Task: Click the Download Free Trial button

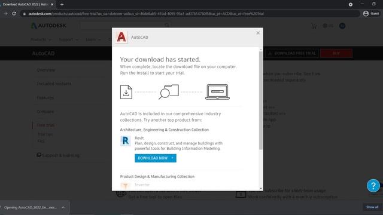Action: (x=292, y=53)
